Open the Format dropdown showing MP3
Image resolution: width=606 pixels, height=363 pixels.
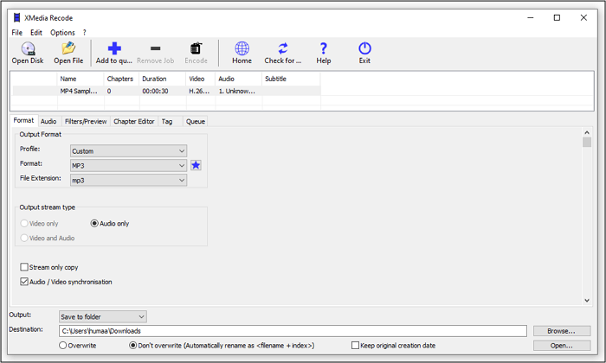[x=128, y=164]
